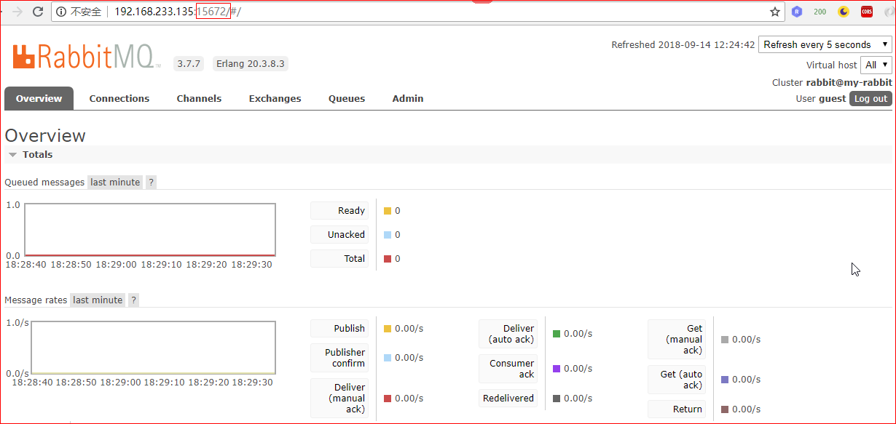This screenshot has height=424, width=896.
Task: Click the green Deliver auto ack swatch
Action: [557, 334]
